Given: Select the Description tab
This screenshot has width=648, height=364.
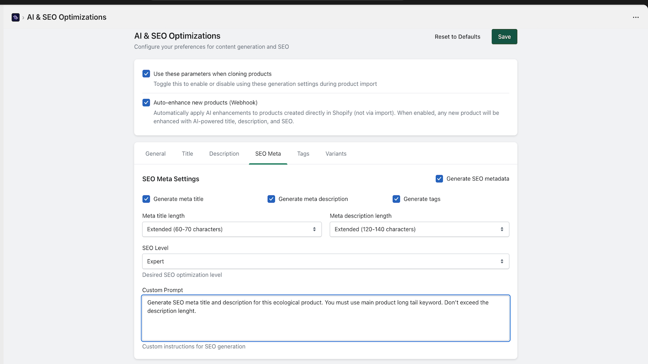Looking at the screenshot, I should click(x=224, y=154).
